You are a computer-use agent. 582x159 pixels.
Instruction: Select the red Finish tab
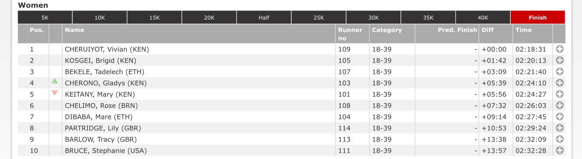tap(538, 17)
